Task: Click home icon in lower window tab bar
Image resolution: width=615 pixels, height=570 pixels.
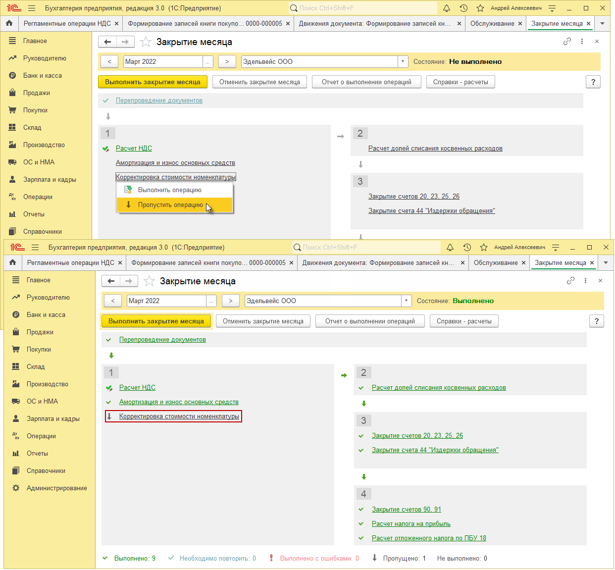Action: [13, 262]
